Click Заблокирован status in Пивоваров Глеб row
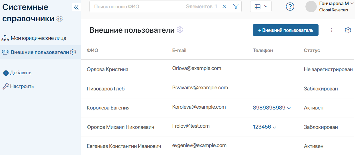Image resolution: width=355 pixels, height=155 pixels. pyautogui.click(x=321, y=89)
